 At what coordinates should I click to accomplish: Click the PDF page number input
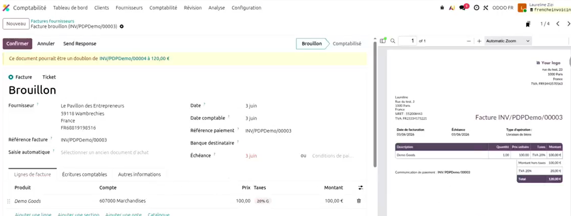pyautogui.click(x=407, y=41)
